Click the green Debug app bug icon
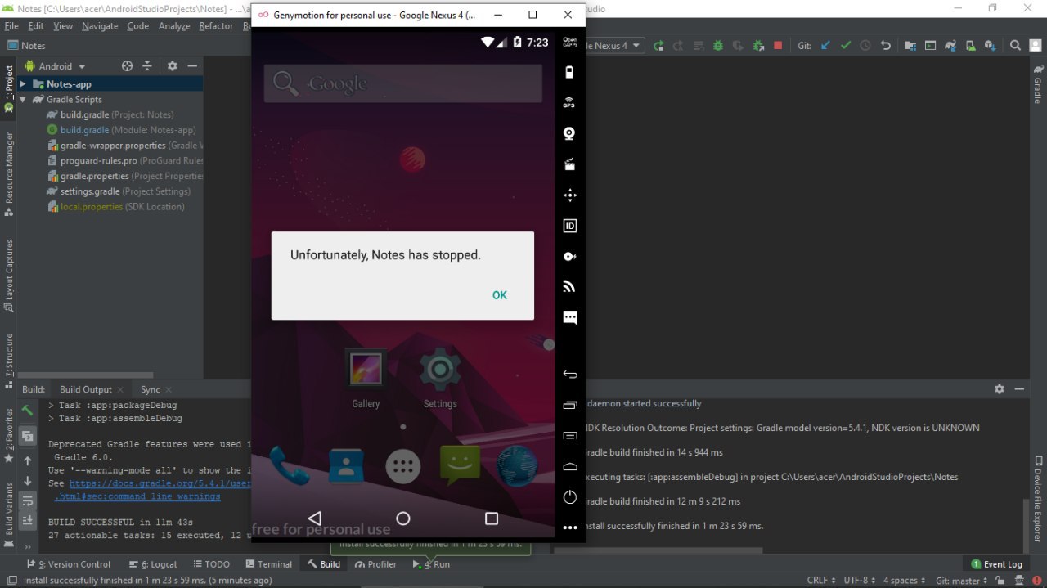Screen dimensions: 1047x588 coord(718,46)
